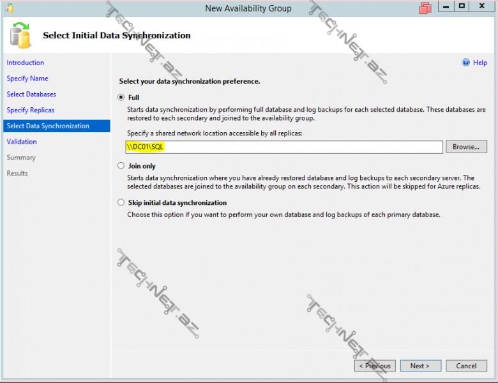This screenshot has height=383, width=498.
Task: Click the red overlapping windows icon in title bar
Action: 426,8
